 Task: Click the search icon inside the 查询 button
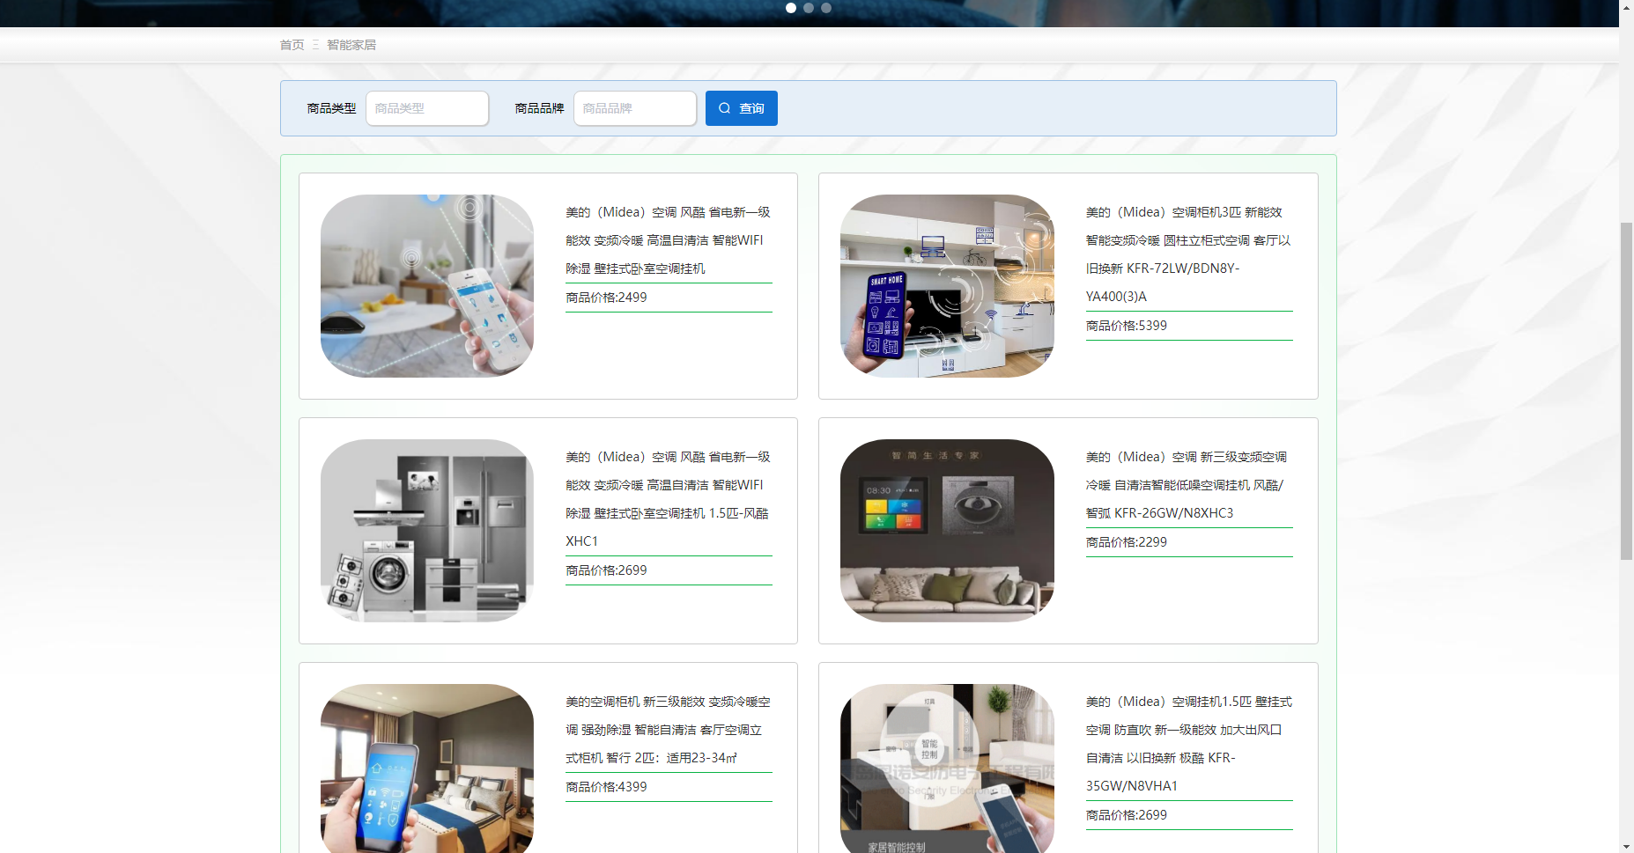tap(724, 108)
